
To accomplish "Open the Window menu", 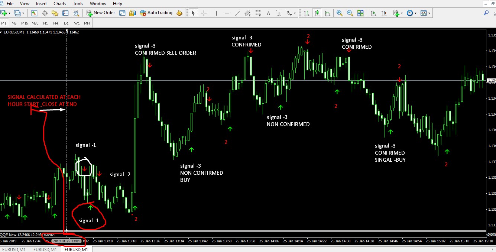I will point(98,3).
